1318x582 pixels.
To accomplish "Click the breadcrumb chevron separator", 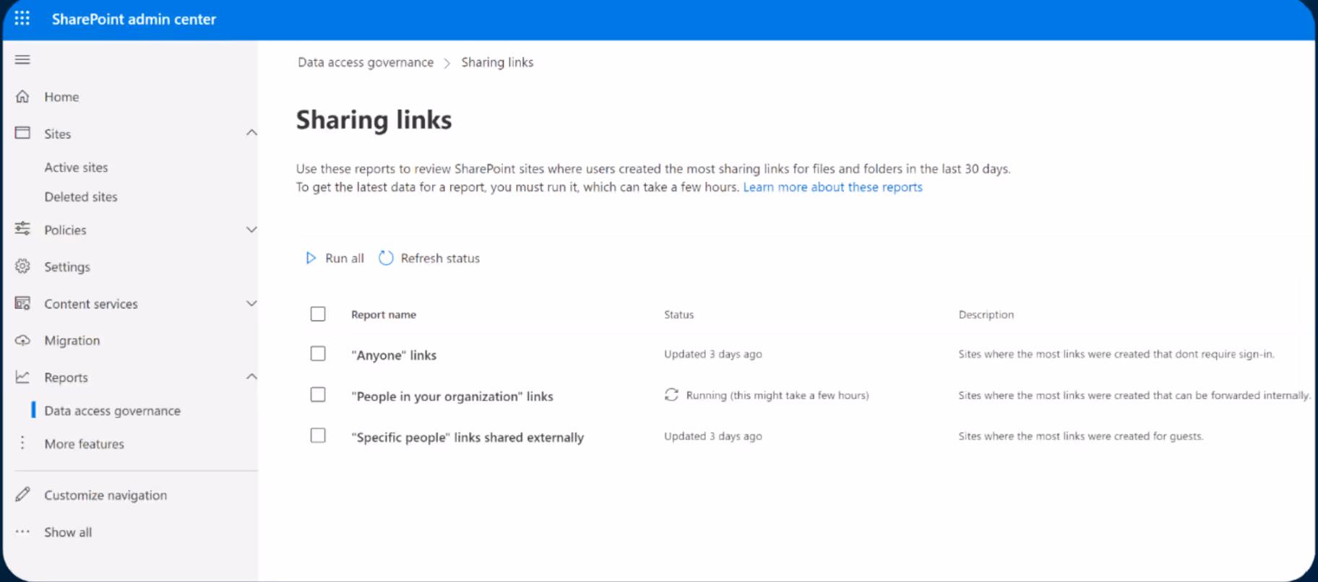I will click(447, 63).
